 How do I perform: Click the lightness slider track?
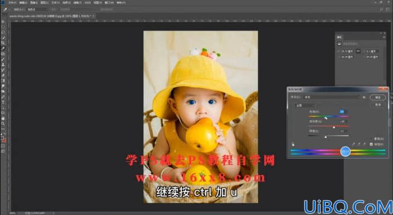pyautogui.click(x=328, y=136)
